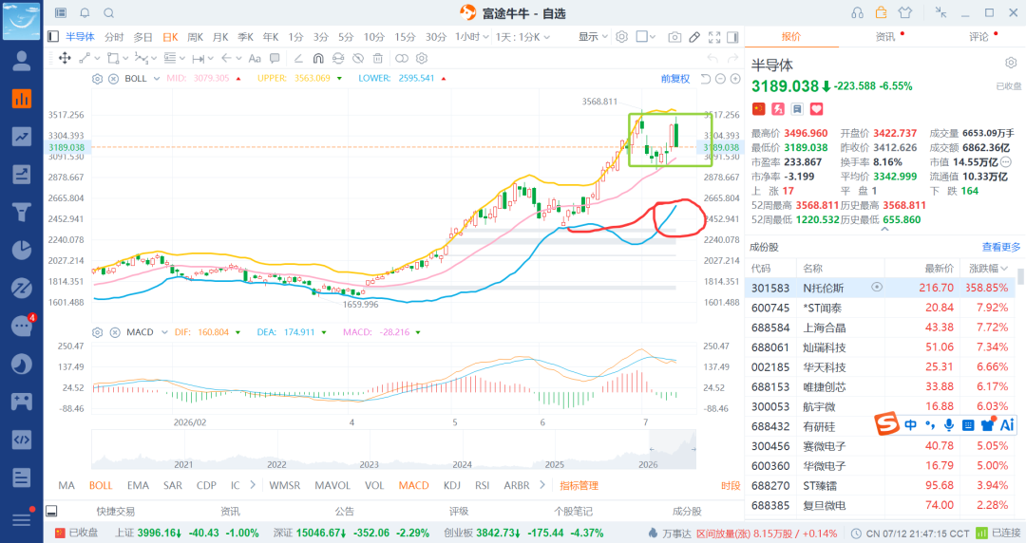The width and height of the screenshot is (1026, 543).
Task: Open the notifications bell icon
Action: [x=85, y=13]
